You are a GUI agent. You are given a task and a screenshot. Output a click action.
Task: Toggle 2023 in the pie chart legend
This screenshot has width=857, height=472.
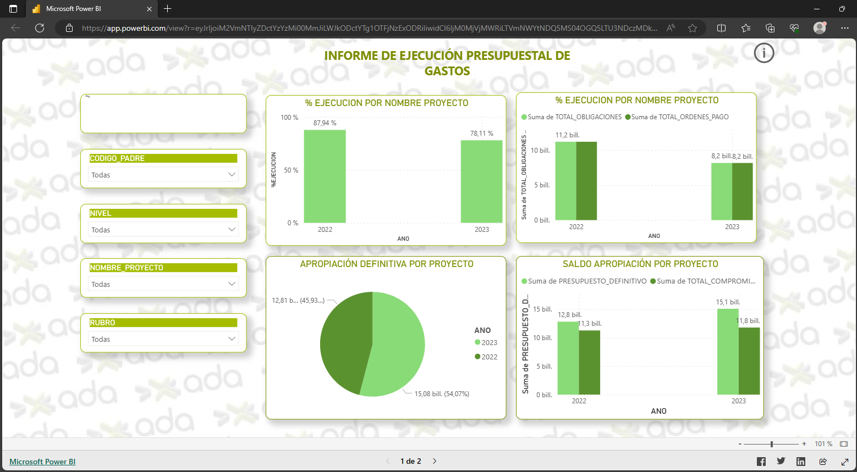486,342
